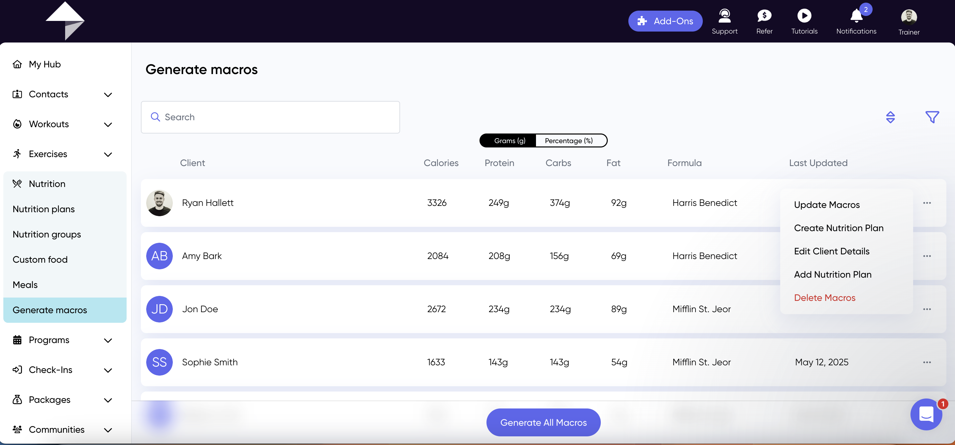Expand the Check-Ins chevron
This screenshot has width=955, height=445.
pos(108,370)
